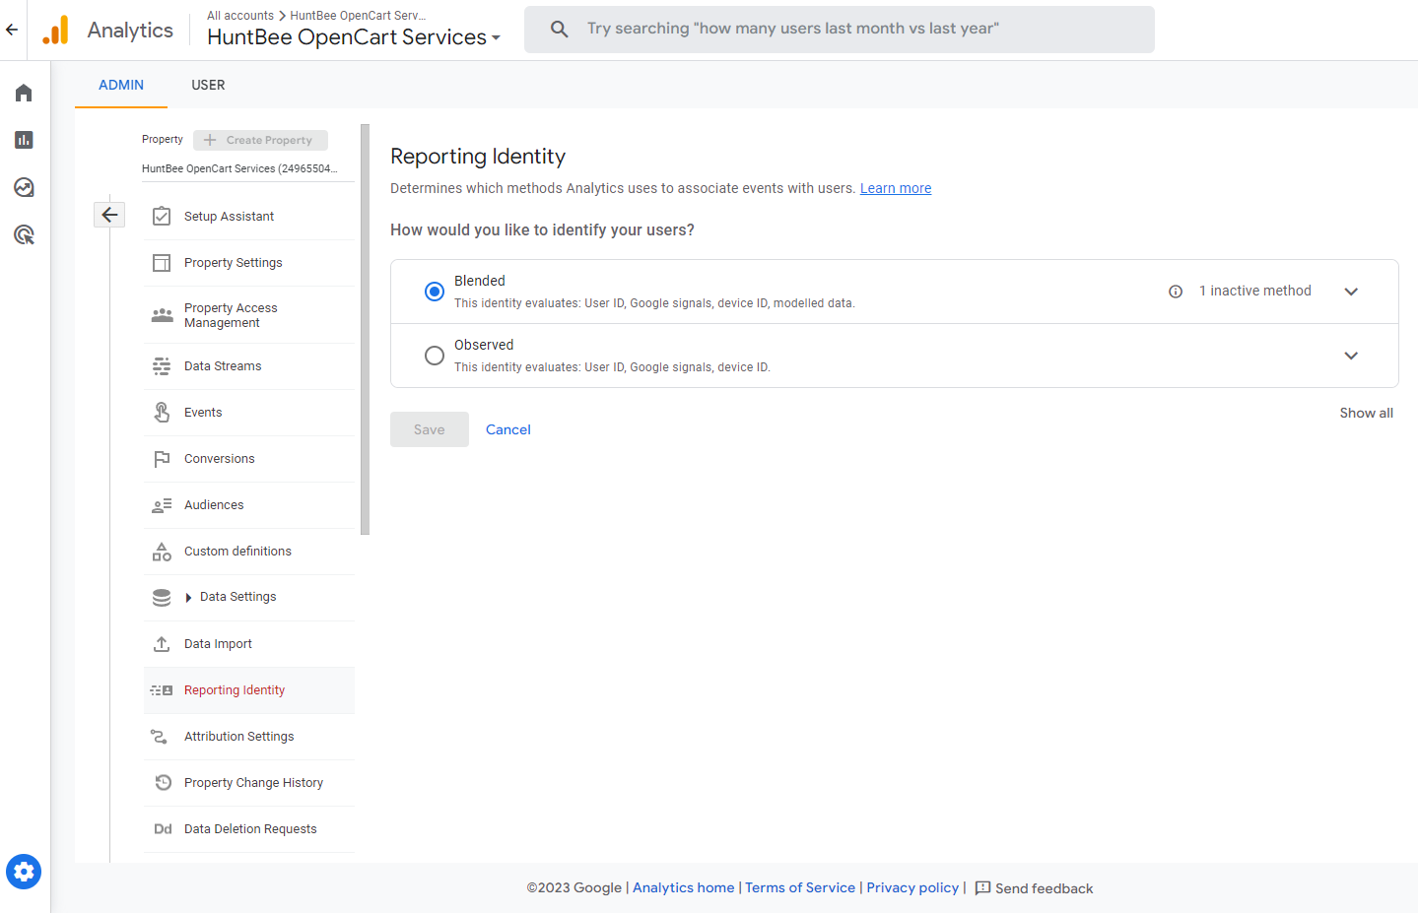Click the back arrow at top left

point(12,30)
